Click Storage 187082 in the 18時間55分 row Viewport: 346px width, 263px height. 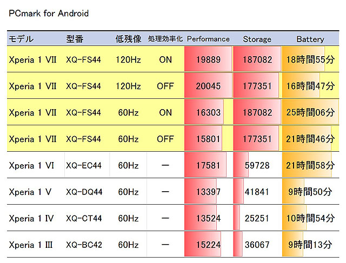pos(257,59)
